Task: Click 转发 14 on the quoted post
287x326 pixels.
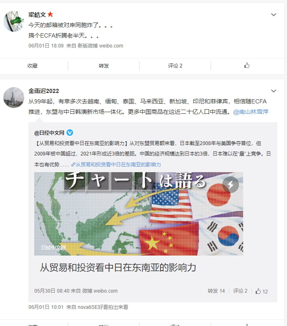Action: (216, 291)
